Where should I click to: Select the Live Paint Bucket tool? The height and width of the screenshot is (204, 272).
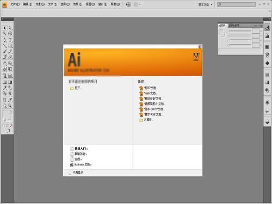pos(5,93)
